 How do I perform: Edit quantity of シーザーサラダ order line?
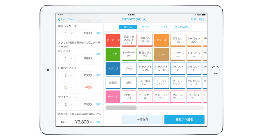64,59
